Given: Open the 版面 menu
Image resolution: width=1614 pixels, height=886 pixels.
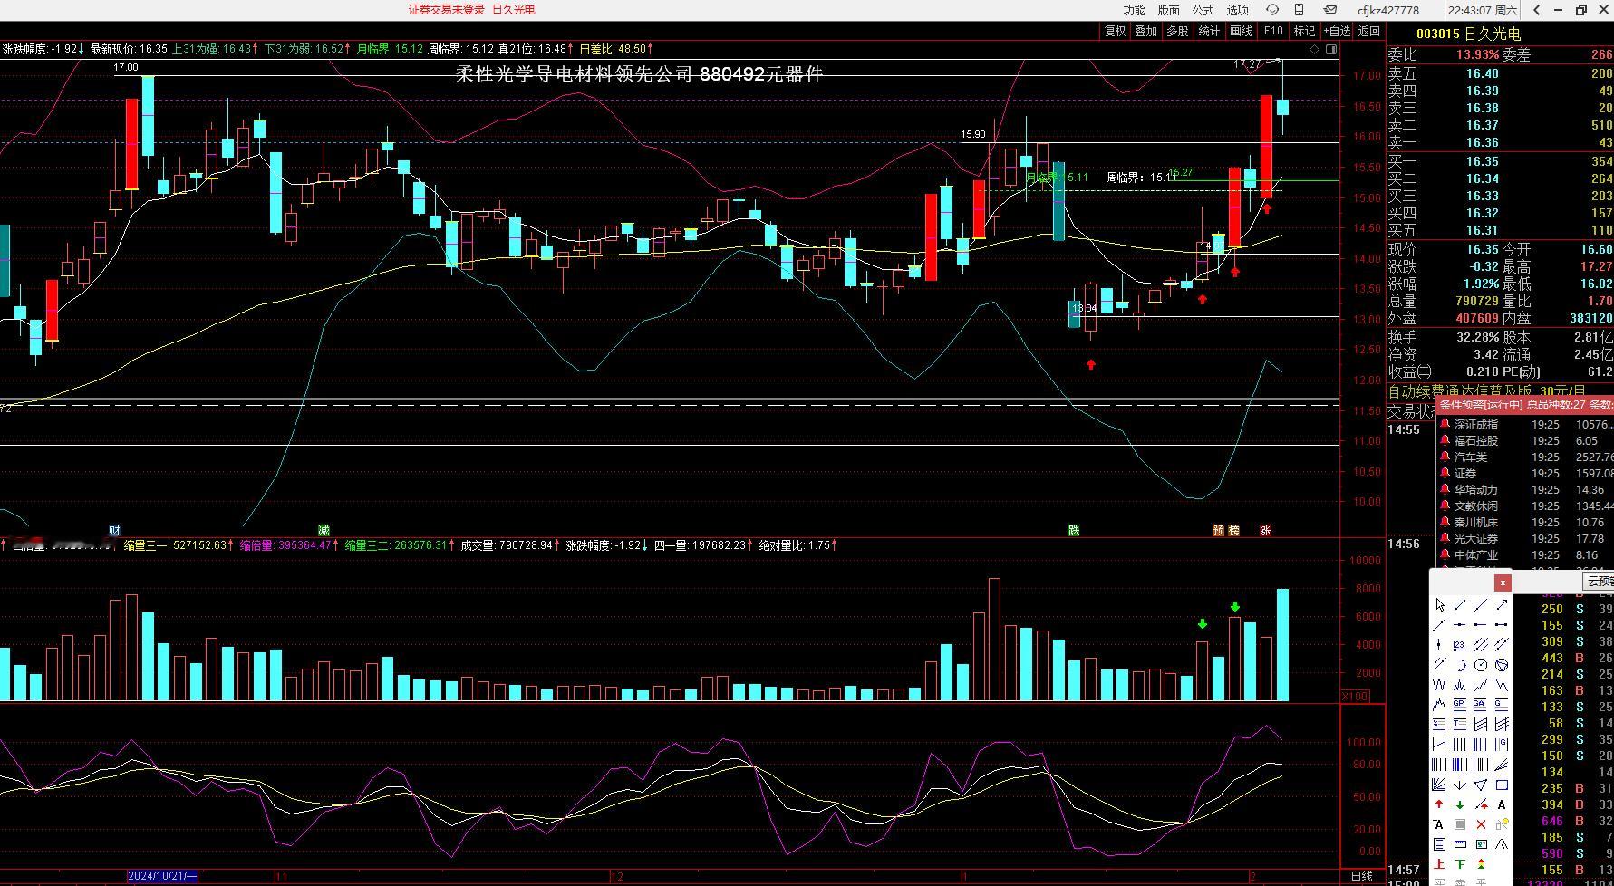Looking at the screenshot, I should 1168,10.
